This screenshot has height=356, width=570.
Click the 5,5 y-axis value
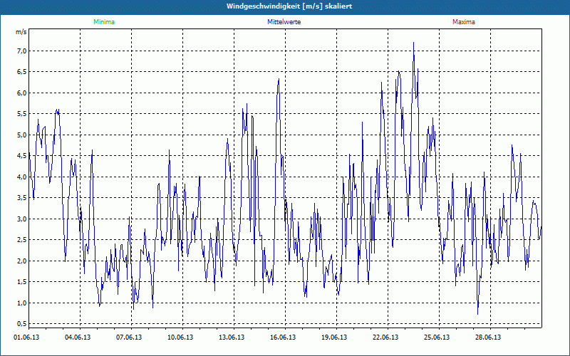point(23,114)
